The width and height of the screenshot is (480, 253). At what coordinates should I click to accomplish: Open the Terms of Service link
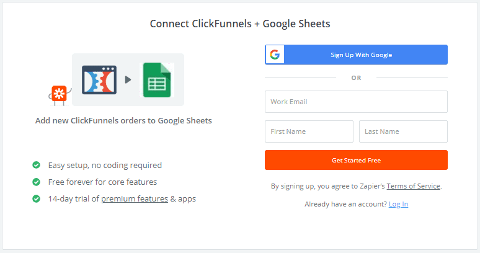coord(413,186)
